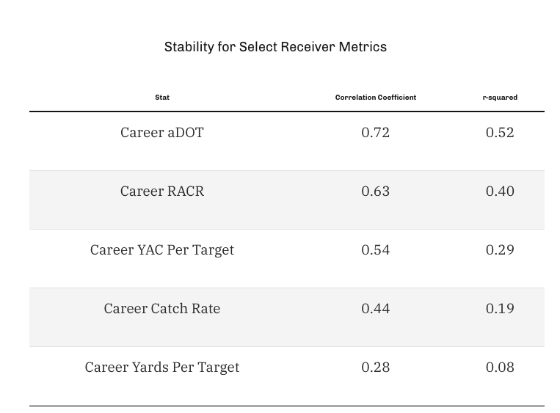Click the 0.72 correlation value
Screen dimensions: 560x413
tap(376, 133)
